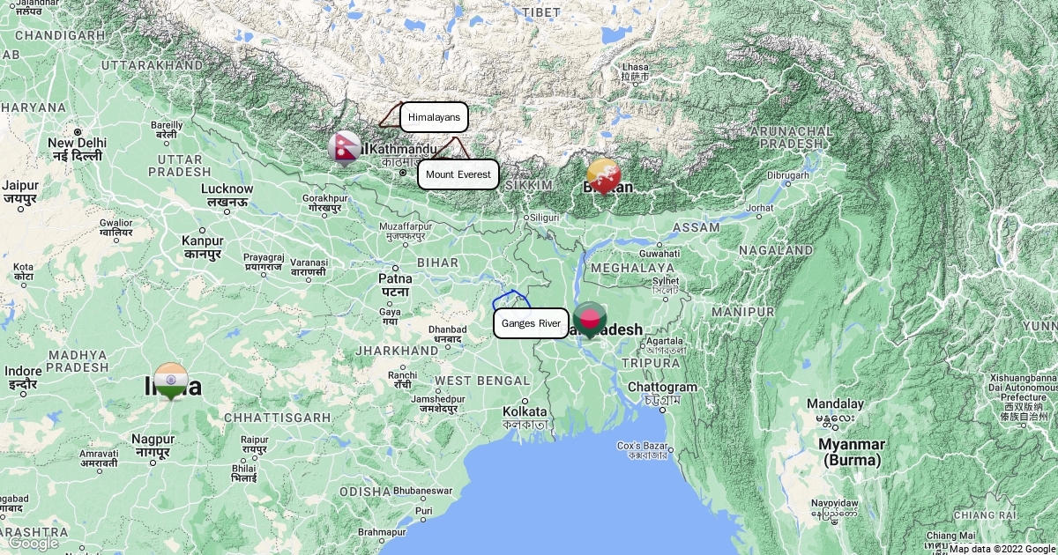Open the Mount Everest label box
1058x555 pixels.
click(x=458, y=174)
